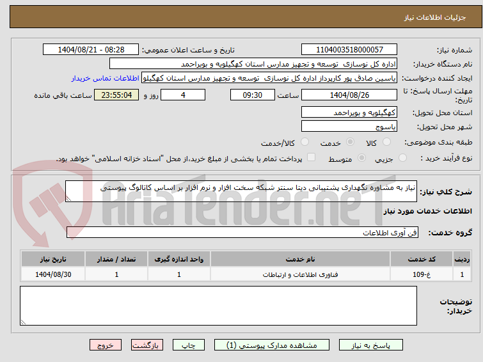Click the شهر محل تحویل field یاسوج
Image resolution: width=483 pixels, height=362 pixels.
tap(349, 126)
